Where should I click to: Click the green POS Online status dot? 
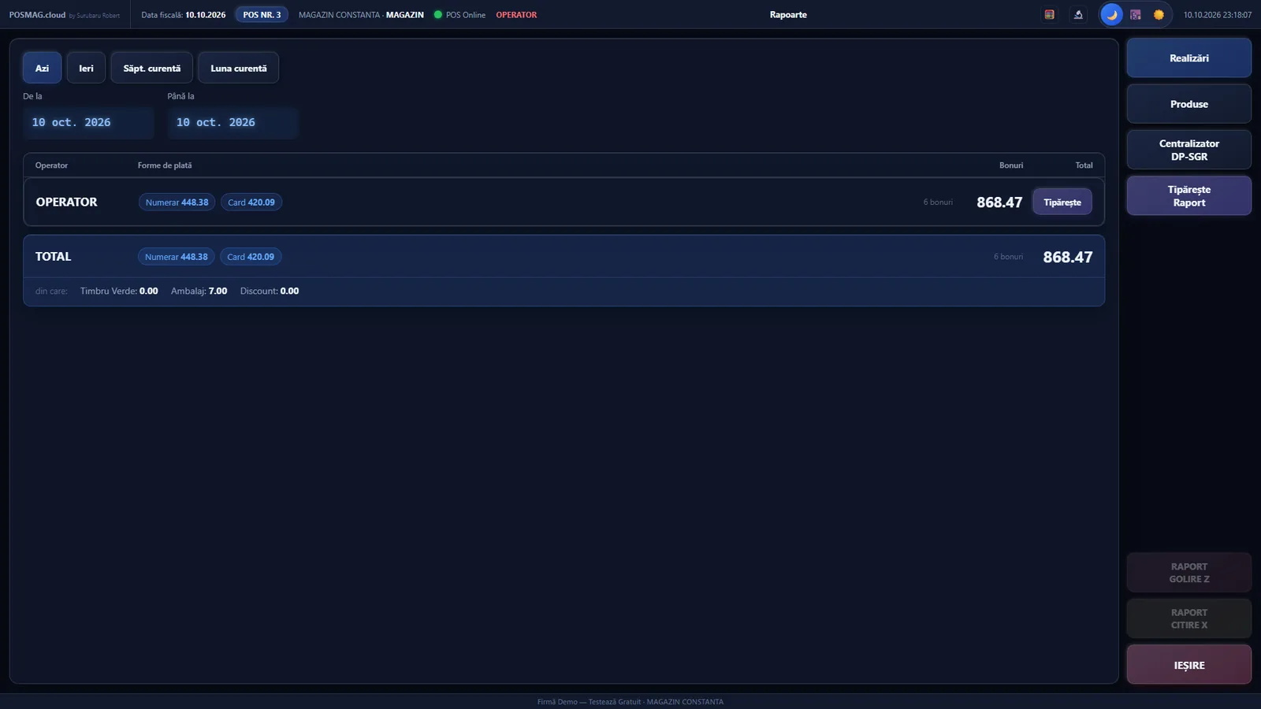(438, 15)
